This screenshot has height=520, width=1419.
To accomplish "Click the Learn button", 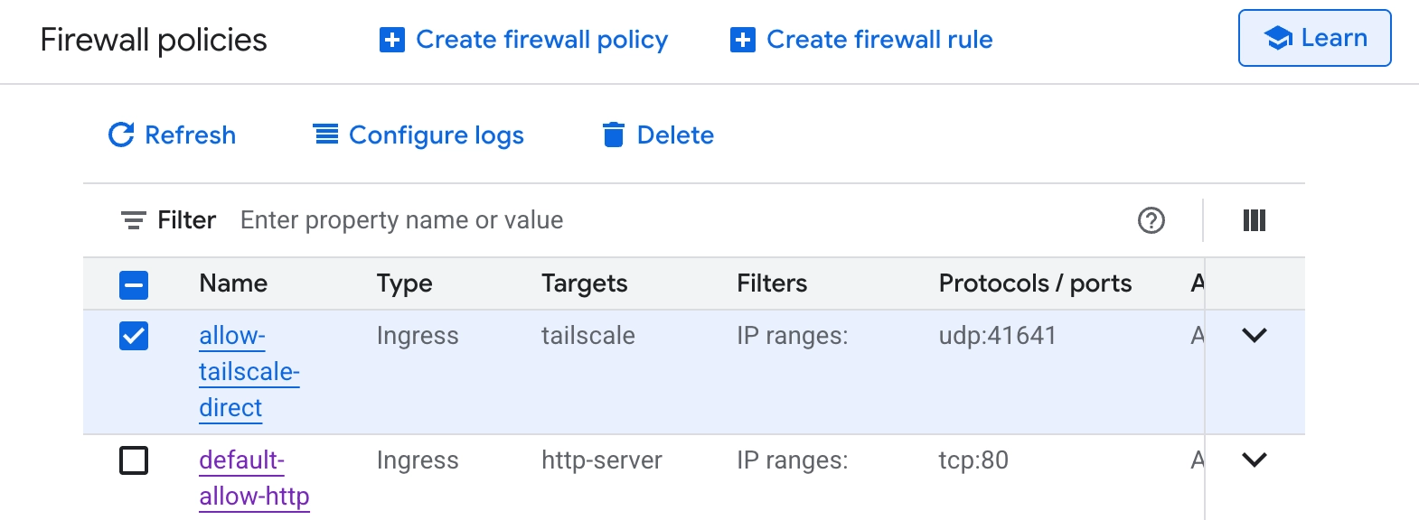I will (1314, 38).
